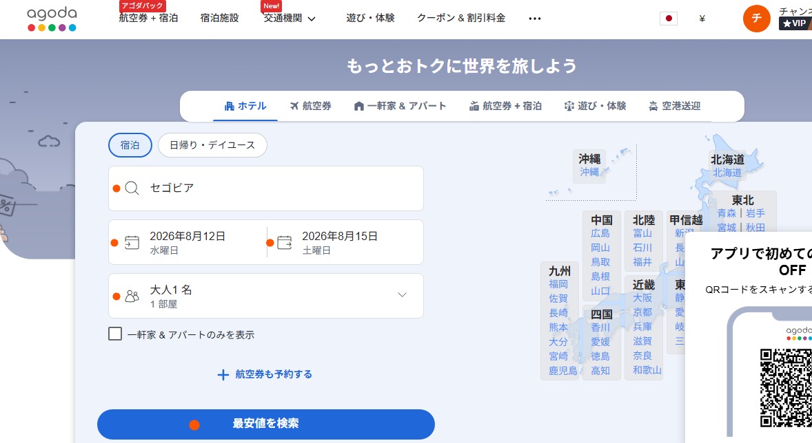Select 福岡 prefecture link
812x443 pixels.
559,284
